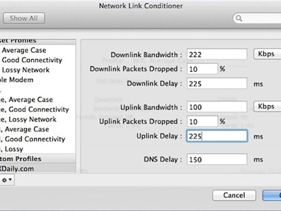Click the Uplink Bandwidth field
Image resolution: width=281 pixels, height=211 pixels.
tap(217, 107)
